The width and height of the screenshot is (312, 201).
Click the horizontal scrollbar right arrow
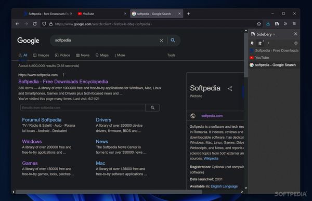pos(242,192)
